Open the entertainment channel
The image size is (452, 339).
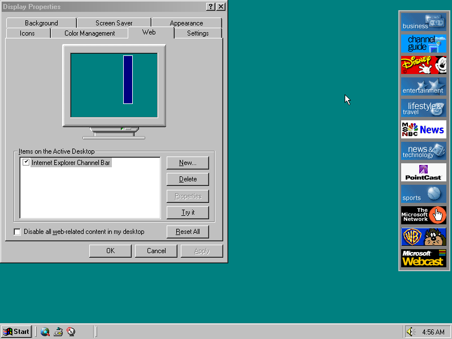pos(423,86)
